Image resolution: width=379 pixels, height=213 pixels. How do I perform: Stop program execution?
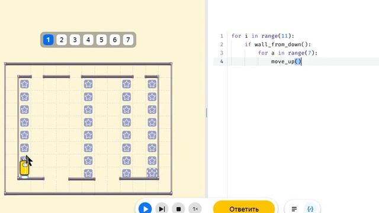point(178,209)
